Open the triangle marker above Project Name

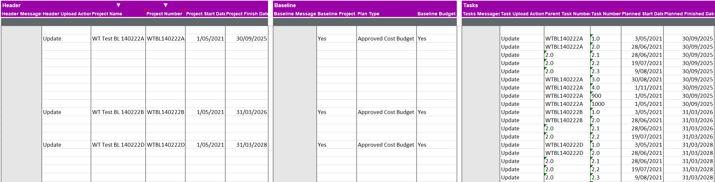pyautogui.click(x=119, y=5)
